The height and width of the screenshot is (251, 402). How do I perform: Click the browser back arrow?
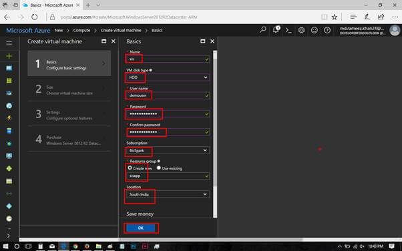7,17
